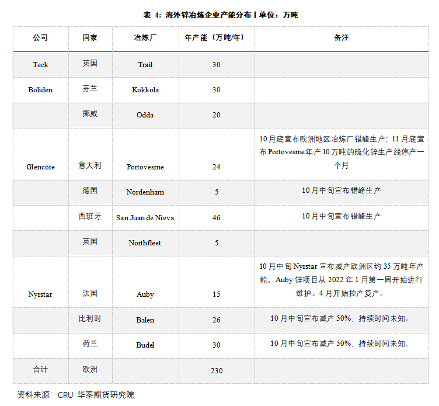The height and width of the screenshot is (406, 439).
Task: Click the 备注 column header
Action: point(342,37)
